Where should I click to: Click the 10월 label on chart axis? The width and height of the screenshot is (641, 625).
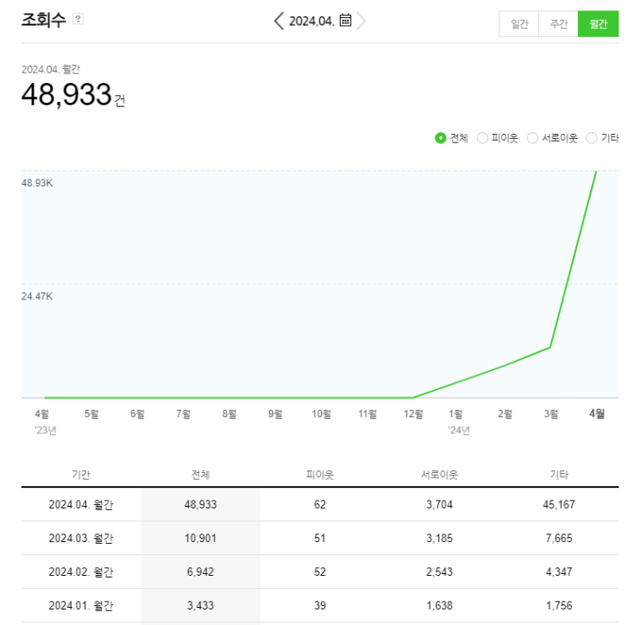point(321,414)
